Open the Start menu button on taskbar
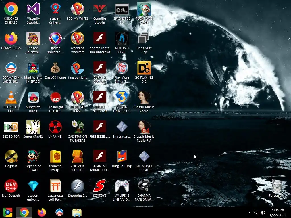Viewport: 291px width, 218px height. 8,212
